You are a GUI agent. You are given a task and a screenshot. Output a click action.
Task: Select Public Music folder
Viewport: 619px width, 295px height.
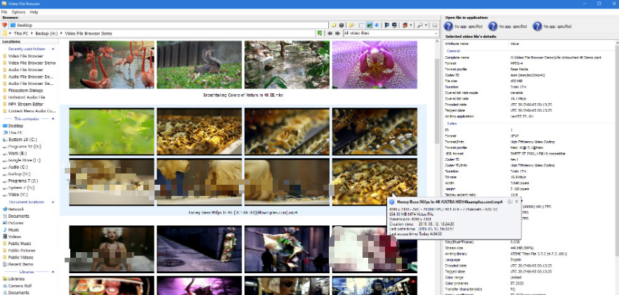coord(17,243)
